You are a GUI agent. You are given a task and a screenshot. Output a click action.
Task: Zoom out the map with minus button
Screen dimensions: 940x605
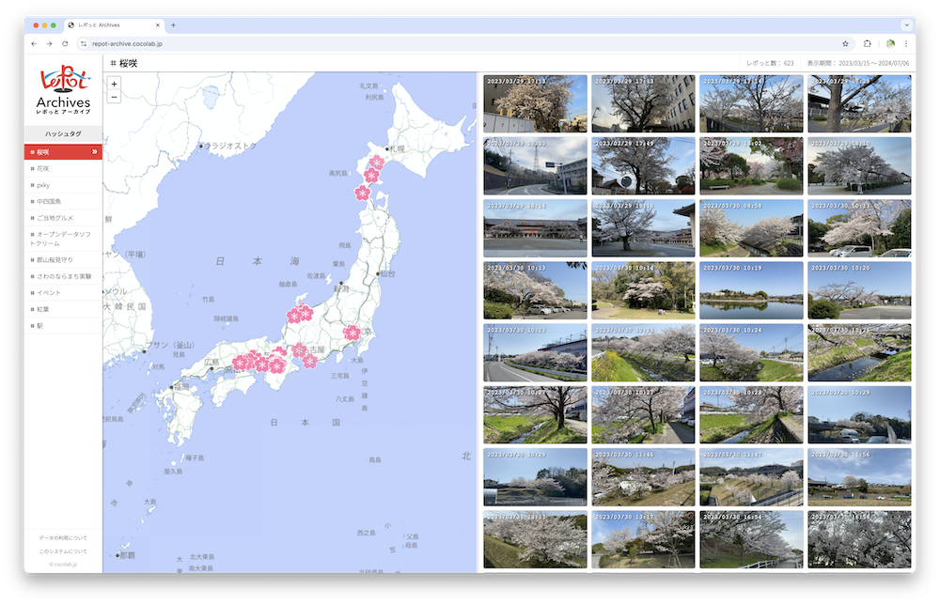(x=114, y=97)
